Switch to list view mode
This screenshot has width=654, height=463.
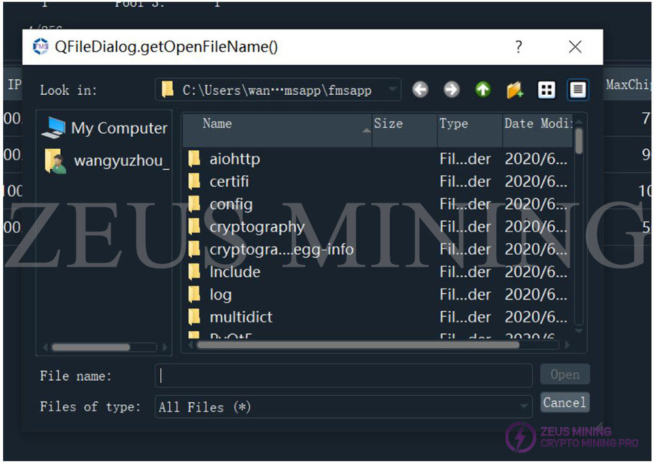[x=547, y=90]
